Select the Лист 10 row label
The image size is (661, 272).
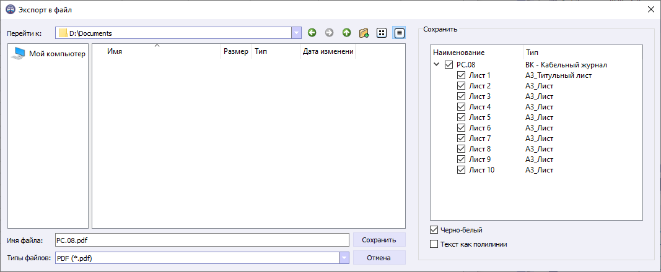tap(481, 170)
